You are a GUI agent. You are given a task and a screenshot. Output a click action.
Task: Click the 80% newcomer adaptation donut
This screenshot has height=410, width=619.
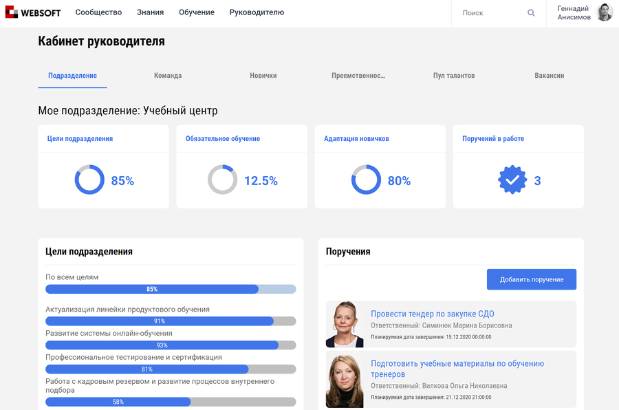point(366,180)
